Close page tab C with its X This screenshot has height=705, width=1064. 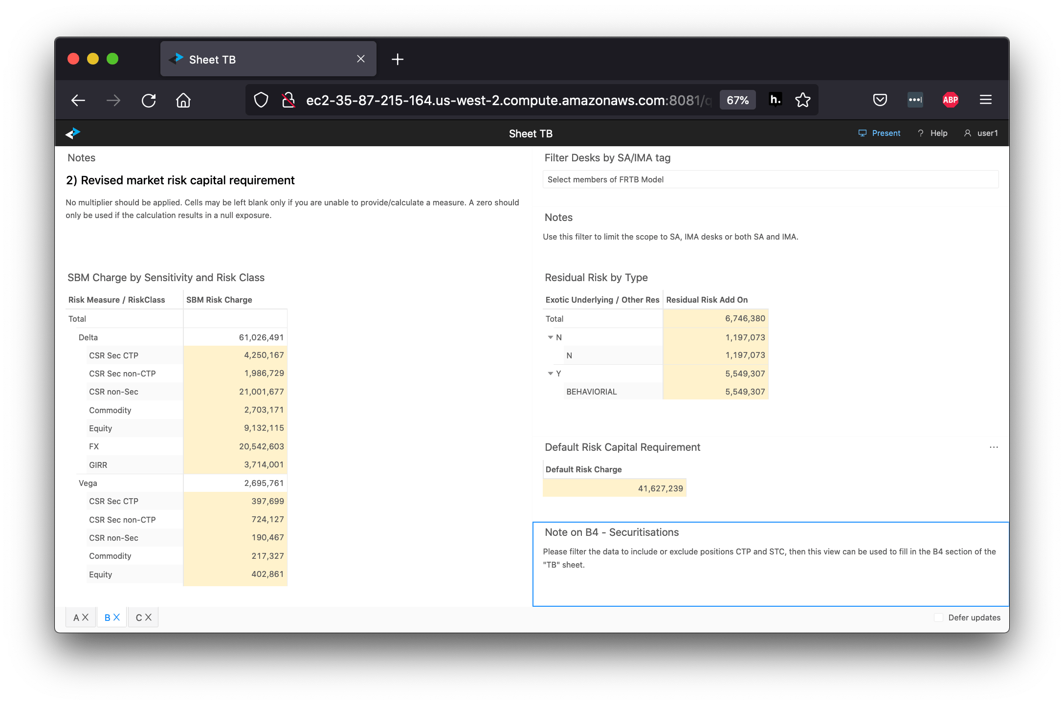pos(148,617)
